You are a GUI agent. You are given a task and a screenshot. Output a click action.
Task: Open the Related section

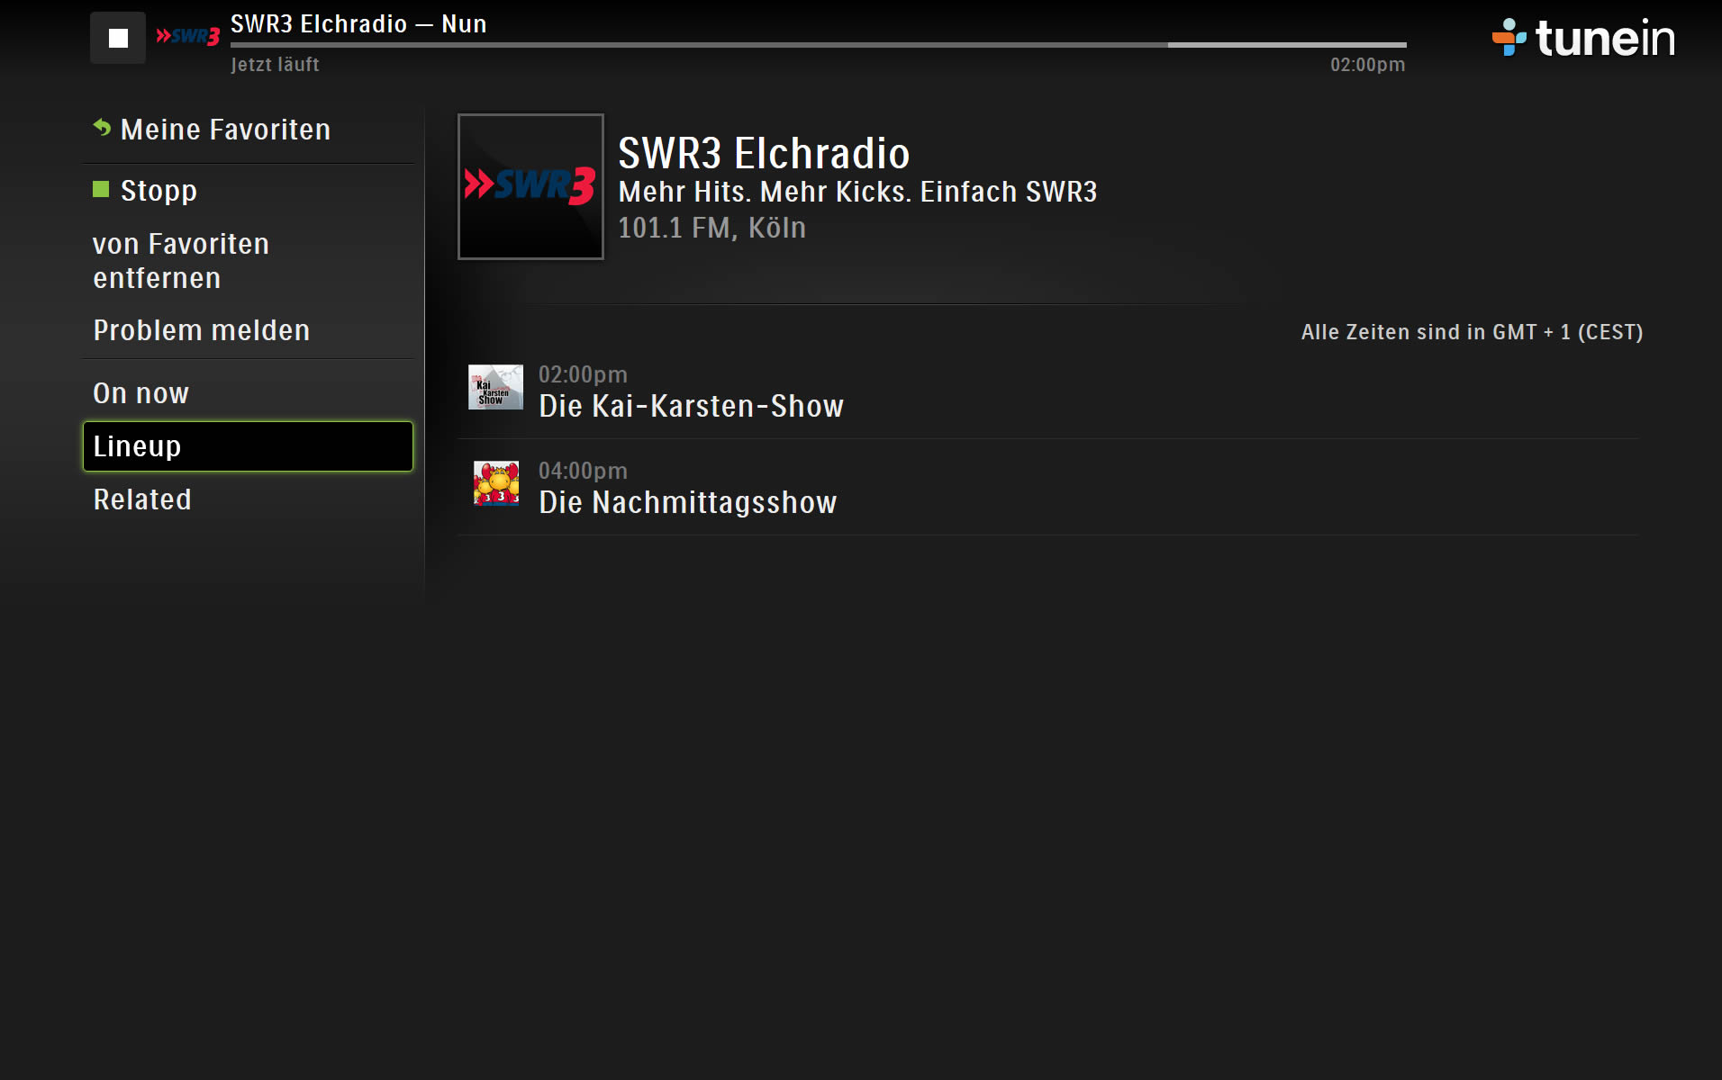[248, 499]
